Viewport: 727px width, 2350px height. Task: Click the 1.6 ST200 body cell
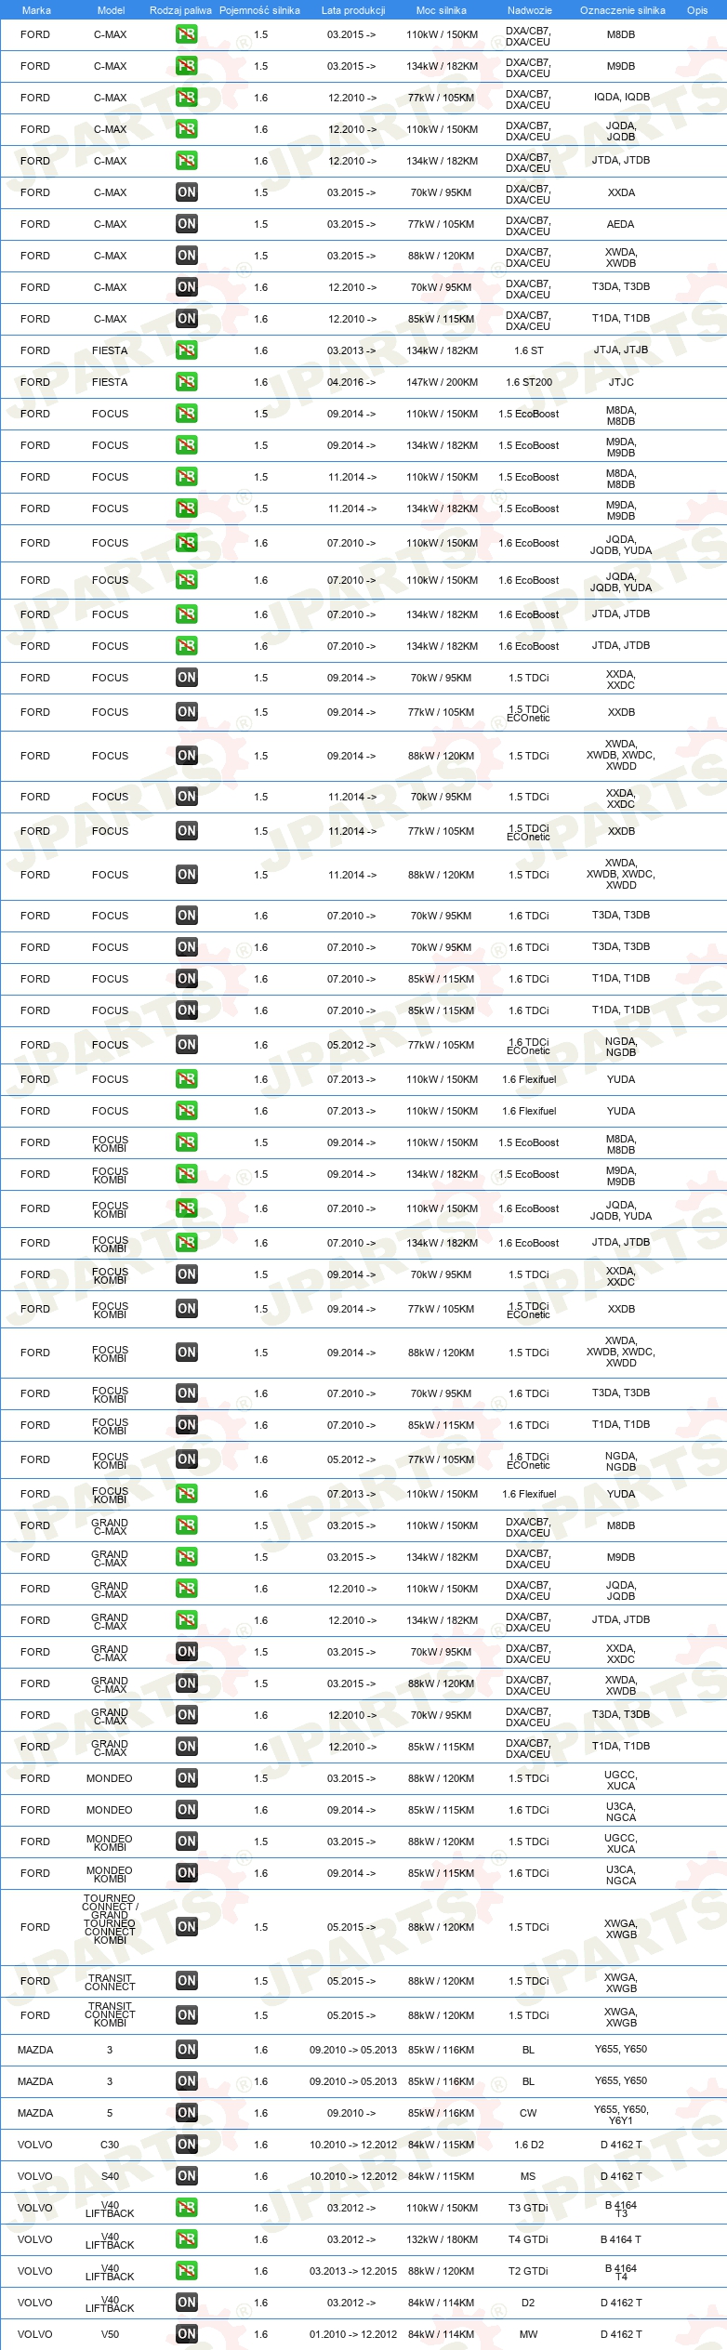click(529, 382)
